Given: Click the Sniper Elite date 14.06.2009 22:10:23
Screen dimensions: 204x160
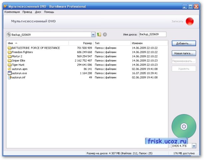Looking at the screenshot, I should 145,61.
